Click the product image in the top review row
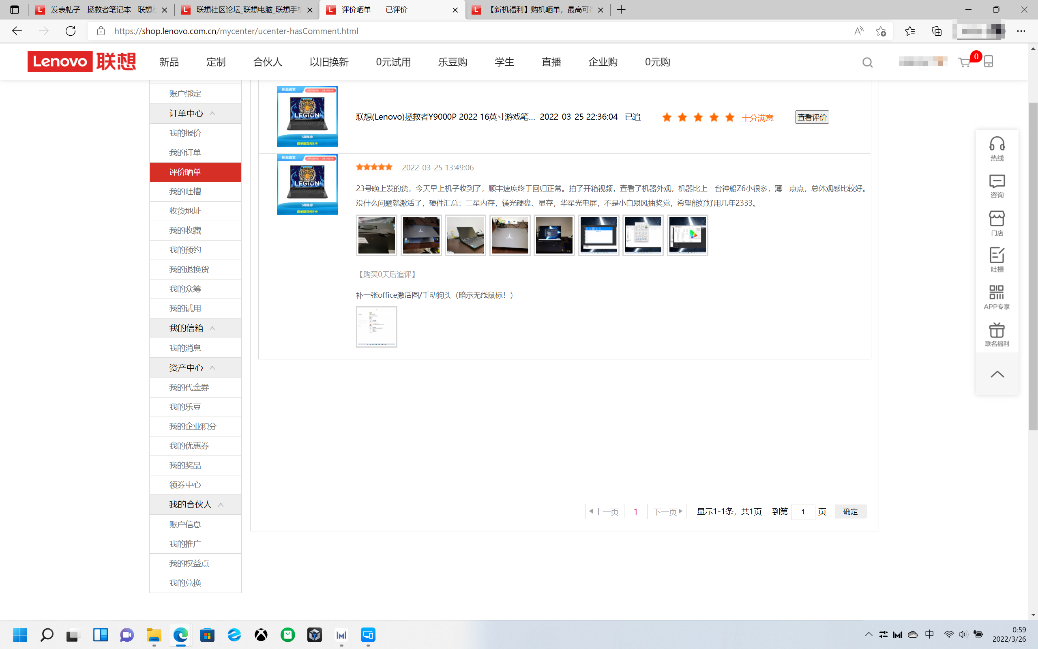 click(x=307, y=116)
